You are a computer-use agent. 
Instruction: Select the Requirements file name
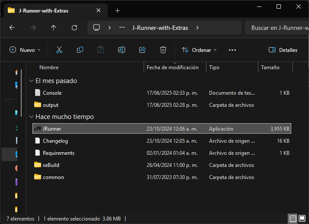coord(58,153)
